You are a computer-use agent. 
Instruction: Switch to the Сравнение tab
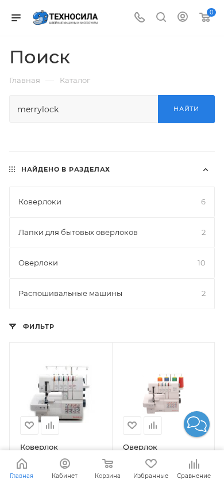click(194, 469)
